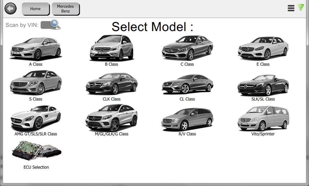
Task: Choose the M/GL/GLK/G Class SUV image
Action: pos(112,118)
